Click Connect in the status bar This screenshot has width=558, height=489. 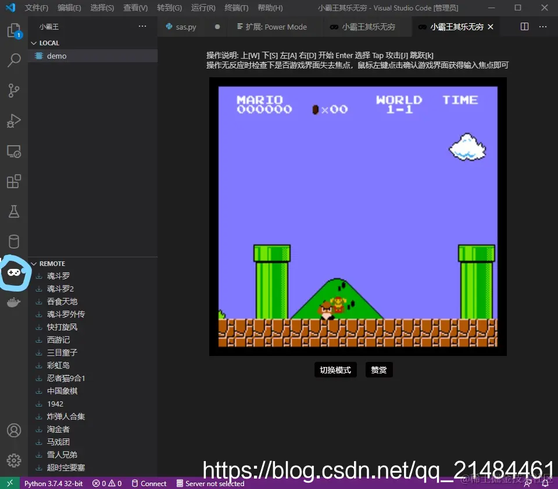coord(149,483)
